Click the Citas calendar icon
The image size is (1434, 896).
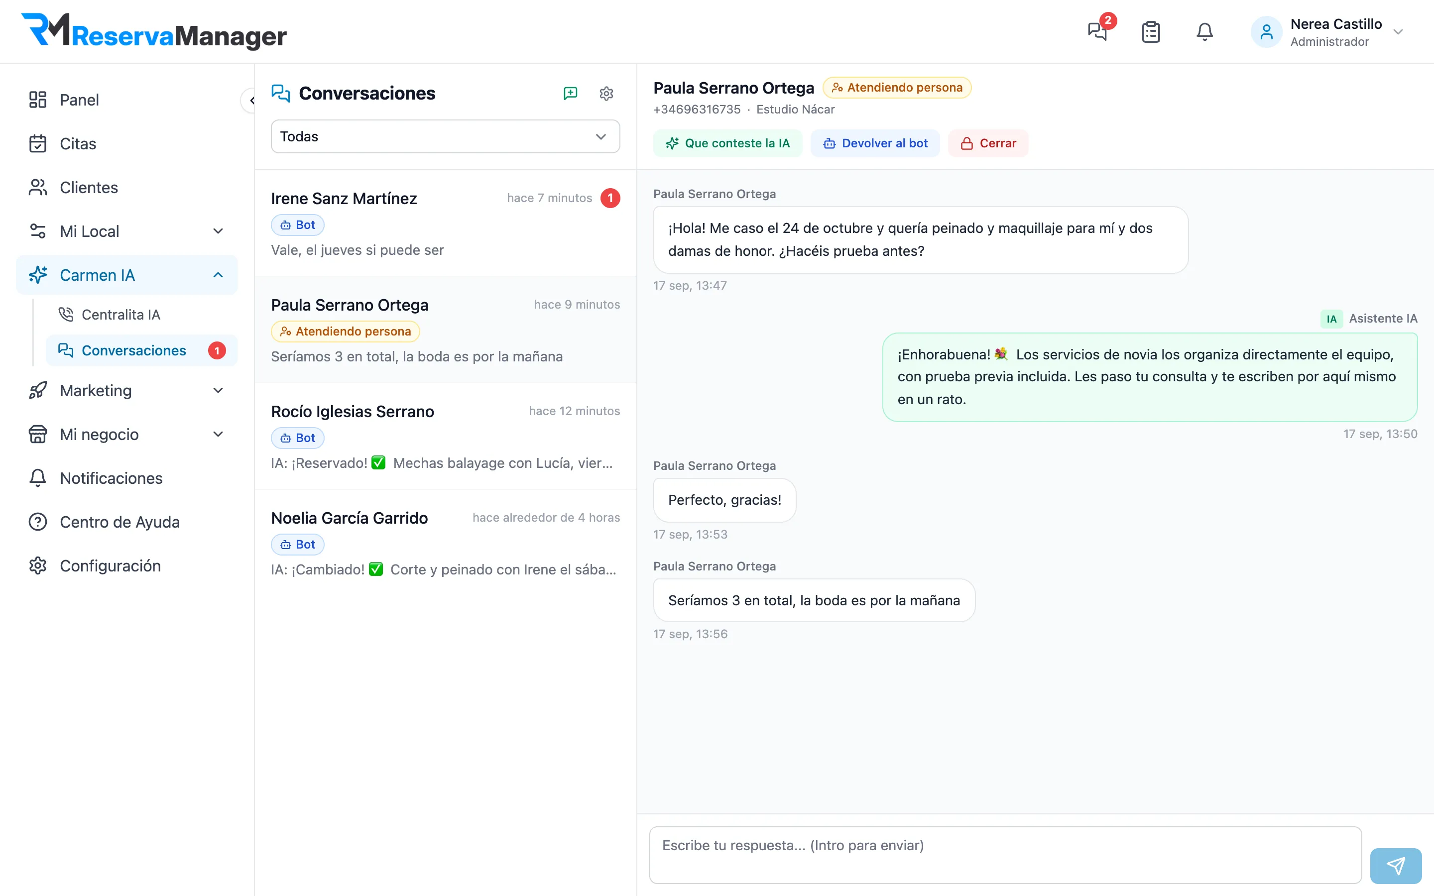[x=38, y=143]
